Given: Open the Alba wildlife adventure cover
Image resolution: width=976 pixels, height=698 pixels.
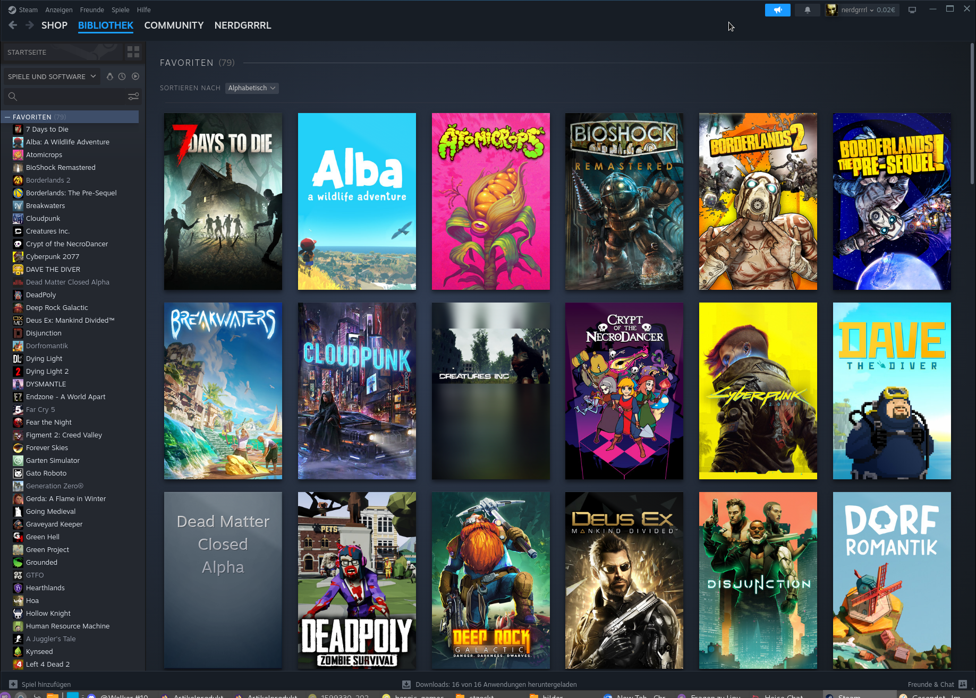Looking at the screenshot, I should click(357, 201).
